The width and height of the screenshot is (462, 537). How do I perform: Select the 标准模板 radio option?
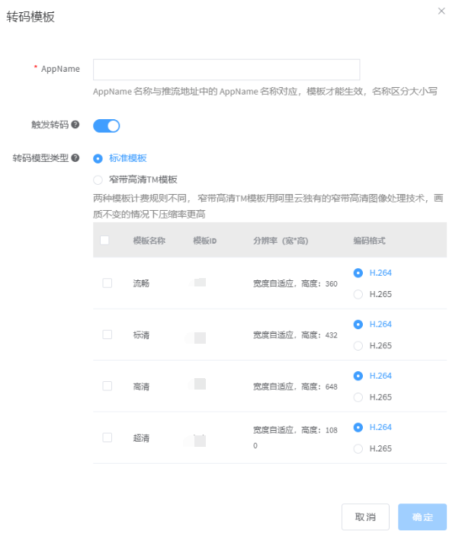pyautogui.click(x=98, y=158)
